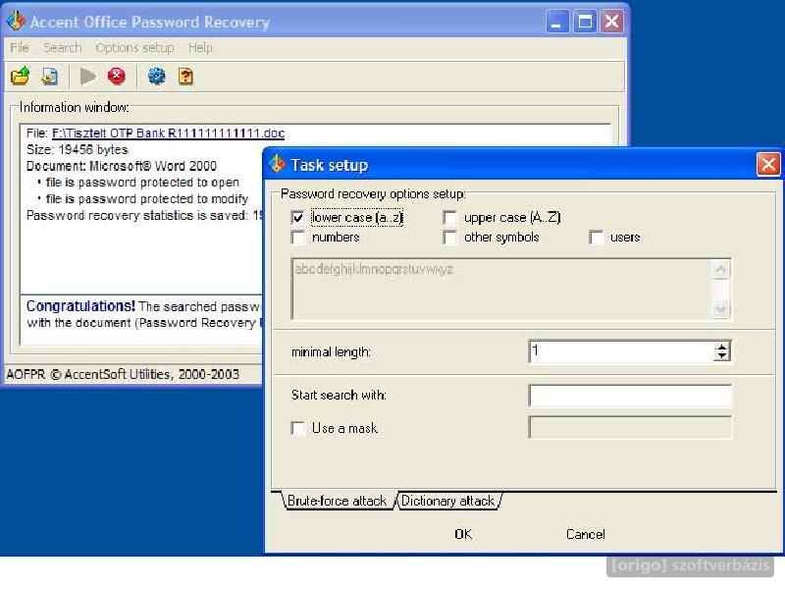785x589 pixels.
Task: Enable the upper case (A..Z) checkbox
Action: coord(449,217)
